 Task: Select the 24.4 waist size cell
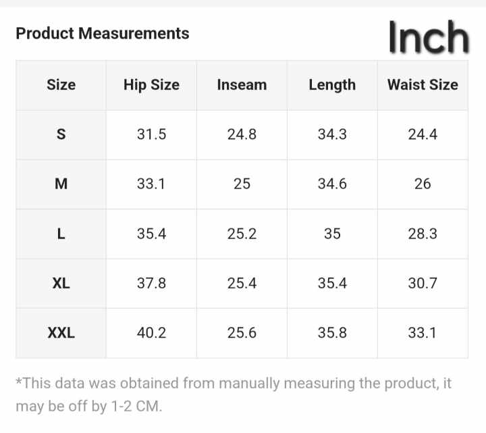click(423, 134)
